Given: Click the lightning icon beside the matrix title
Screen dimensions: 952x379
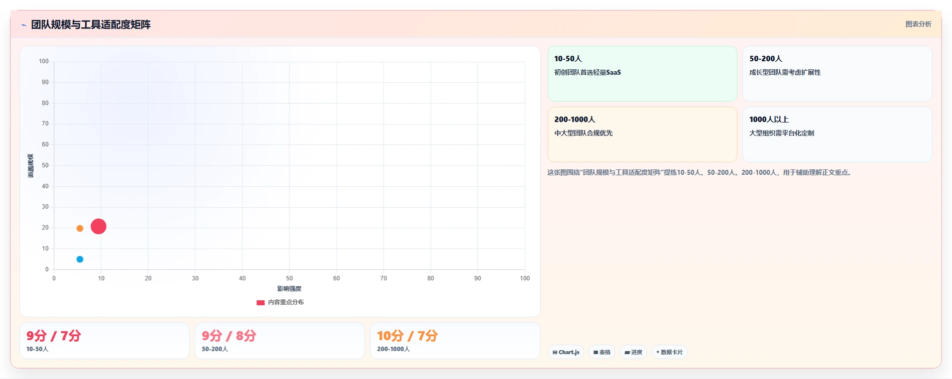Looking at the screenshot, I should point(23,25).
